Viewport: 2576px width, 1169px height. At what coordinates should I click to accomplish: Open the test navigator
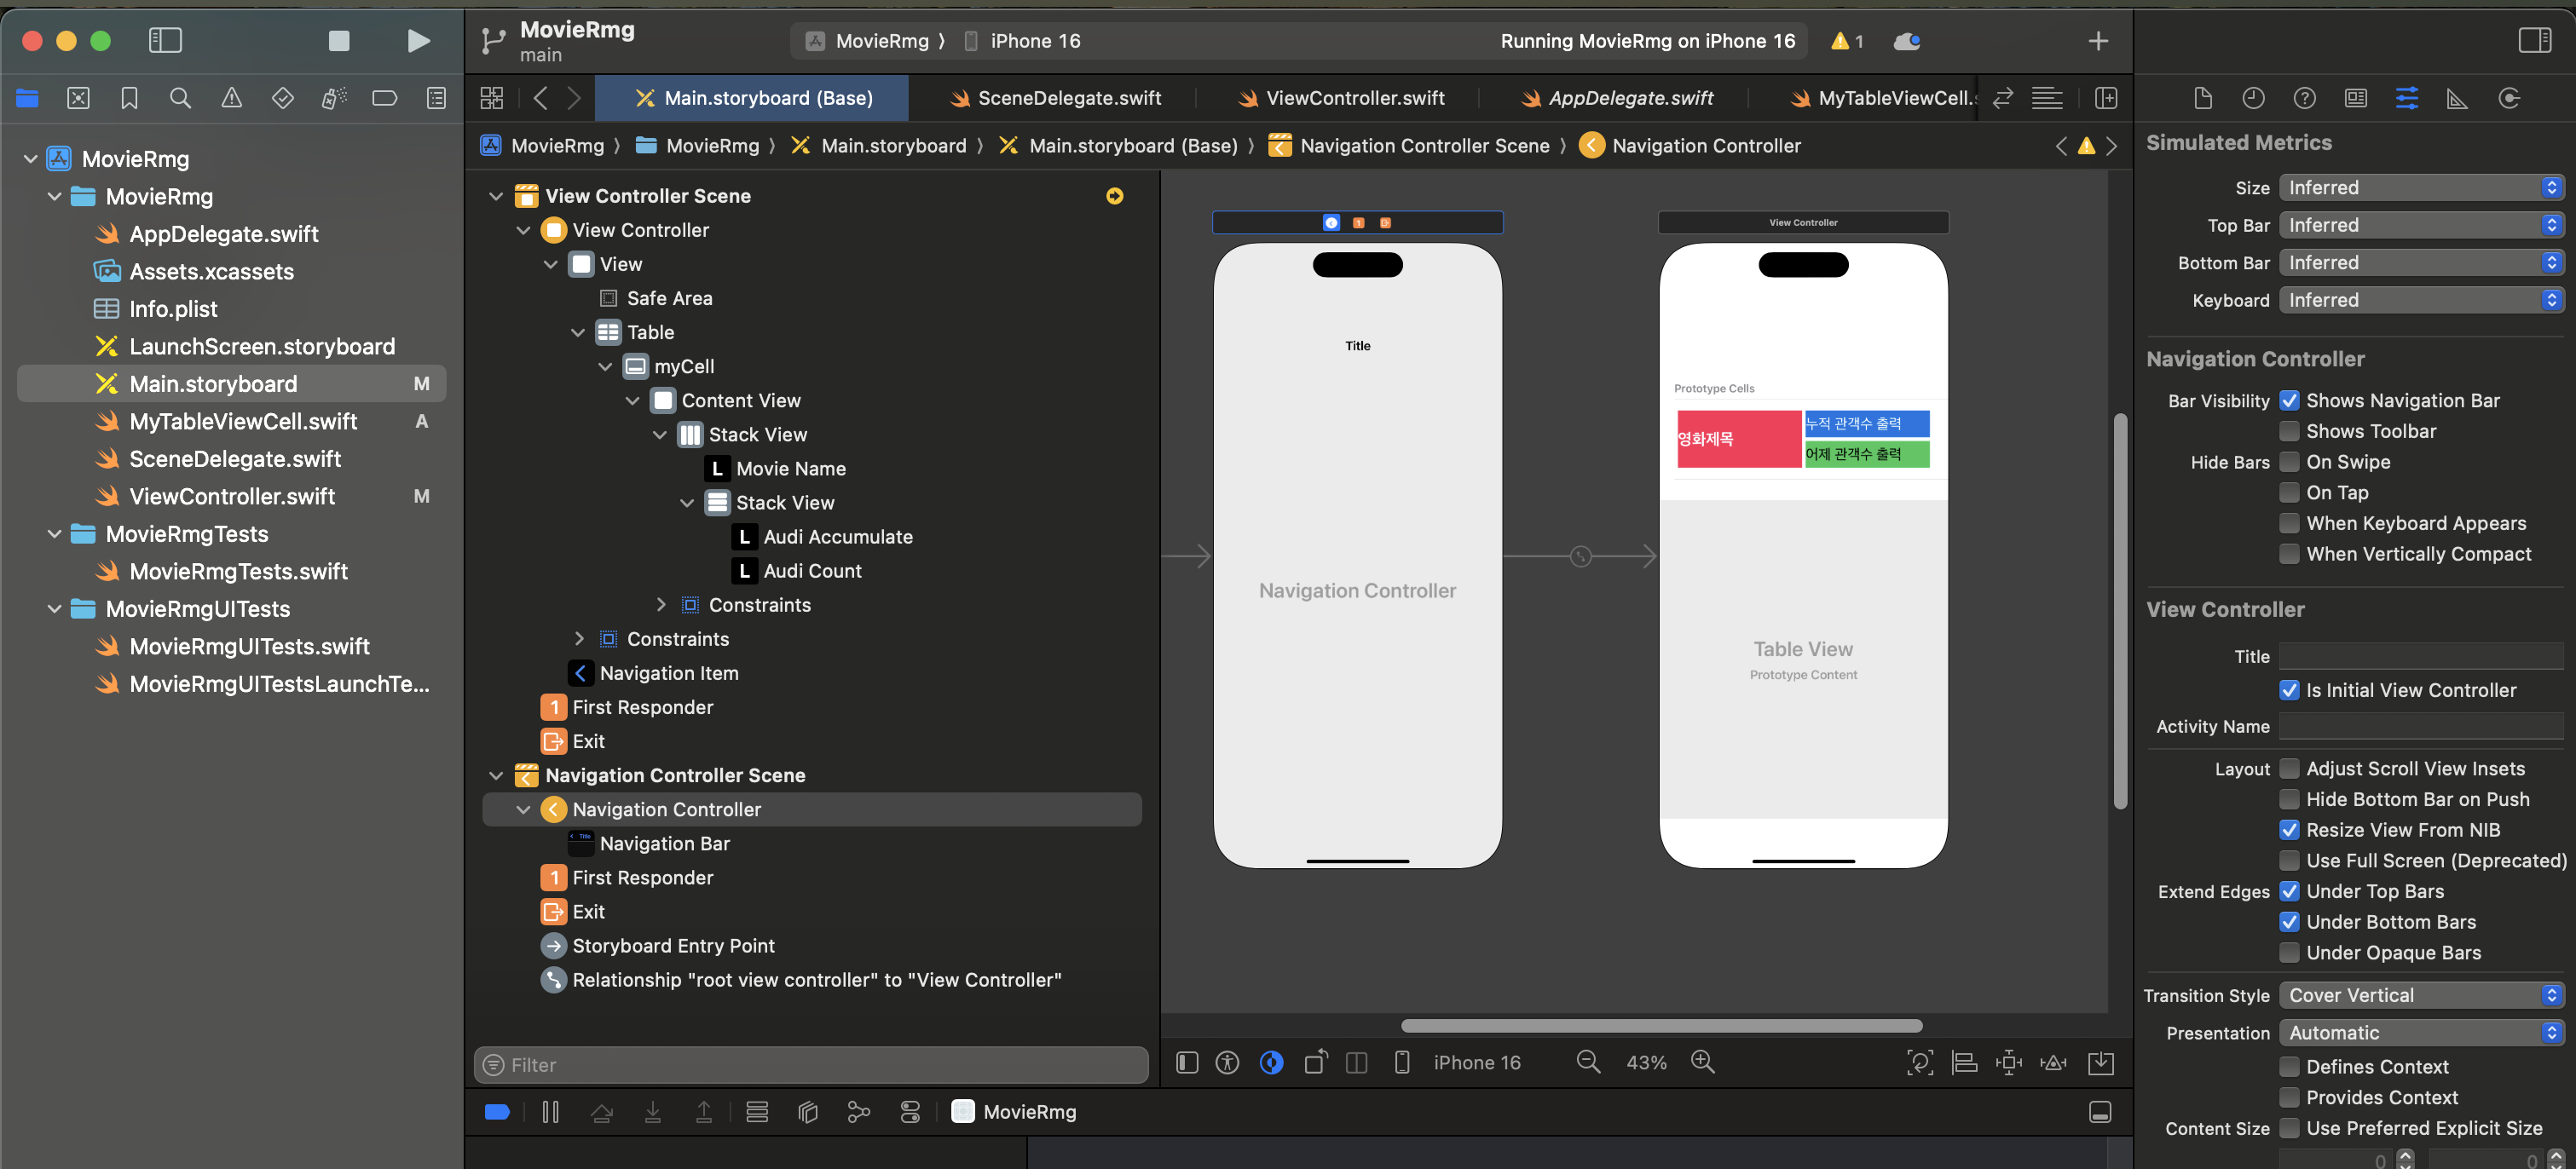coord(283,98)
